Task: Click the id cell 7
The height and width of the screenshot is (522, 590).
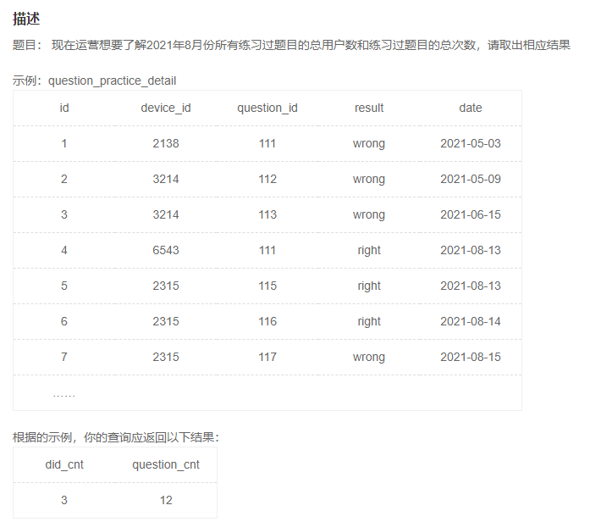Action: 64,357
